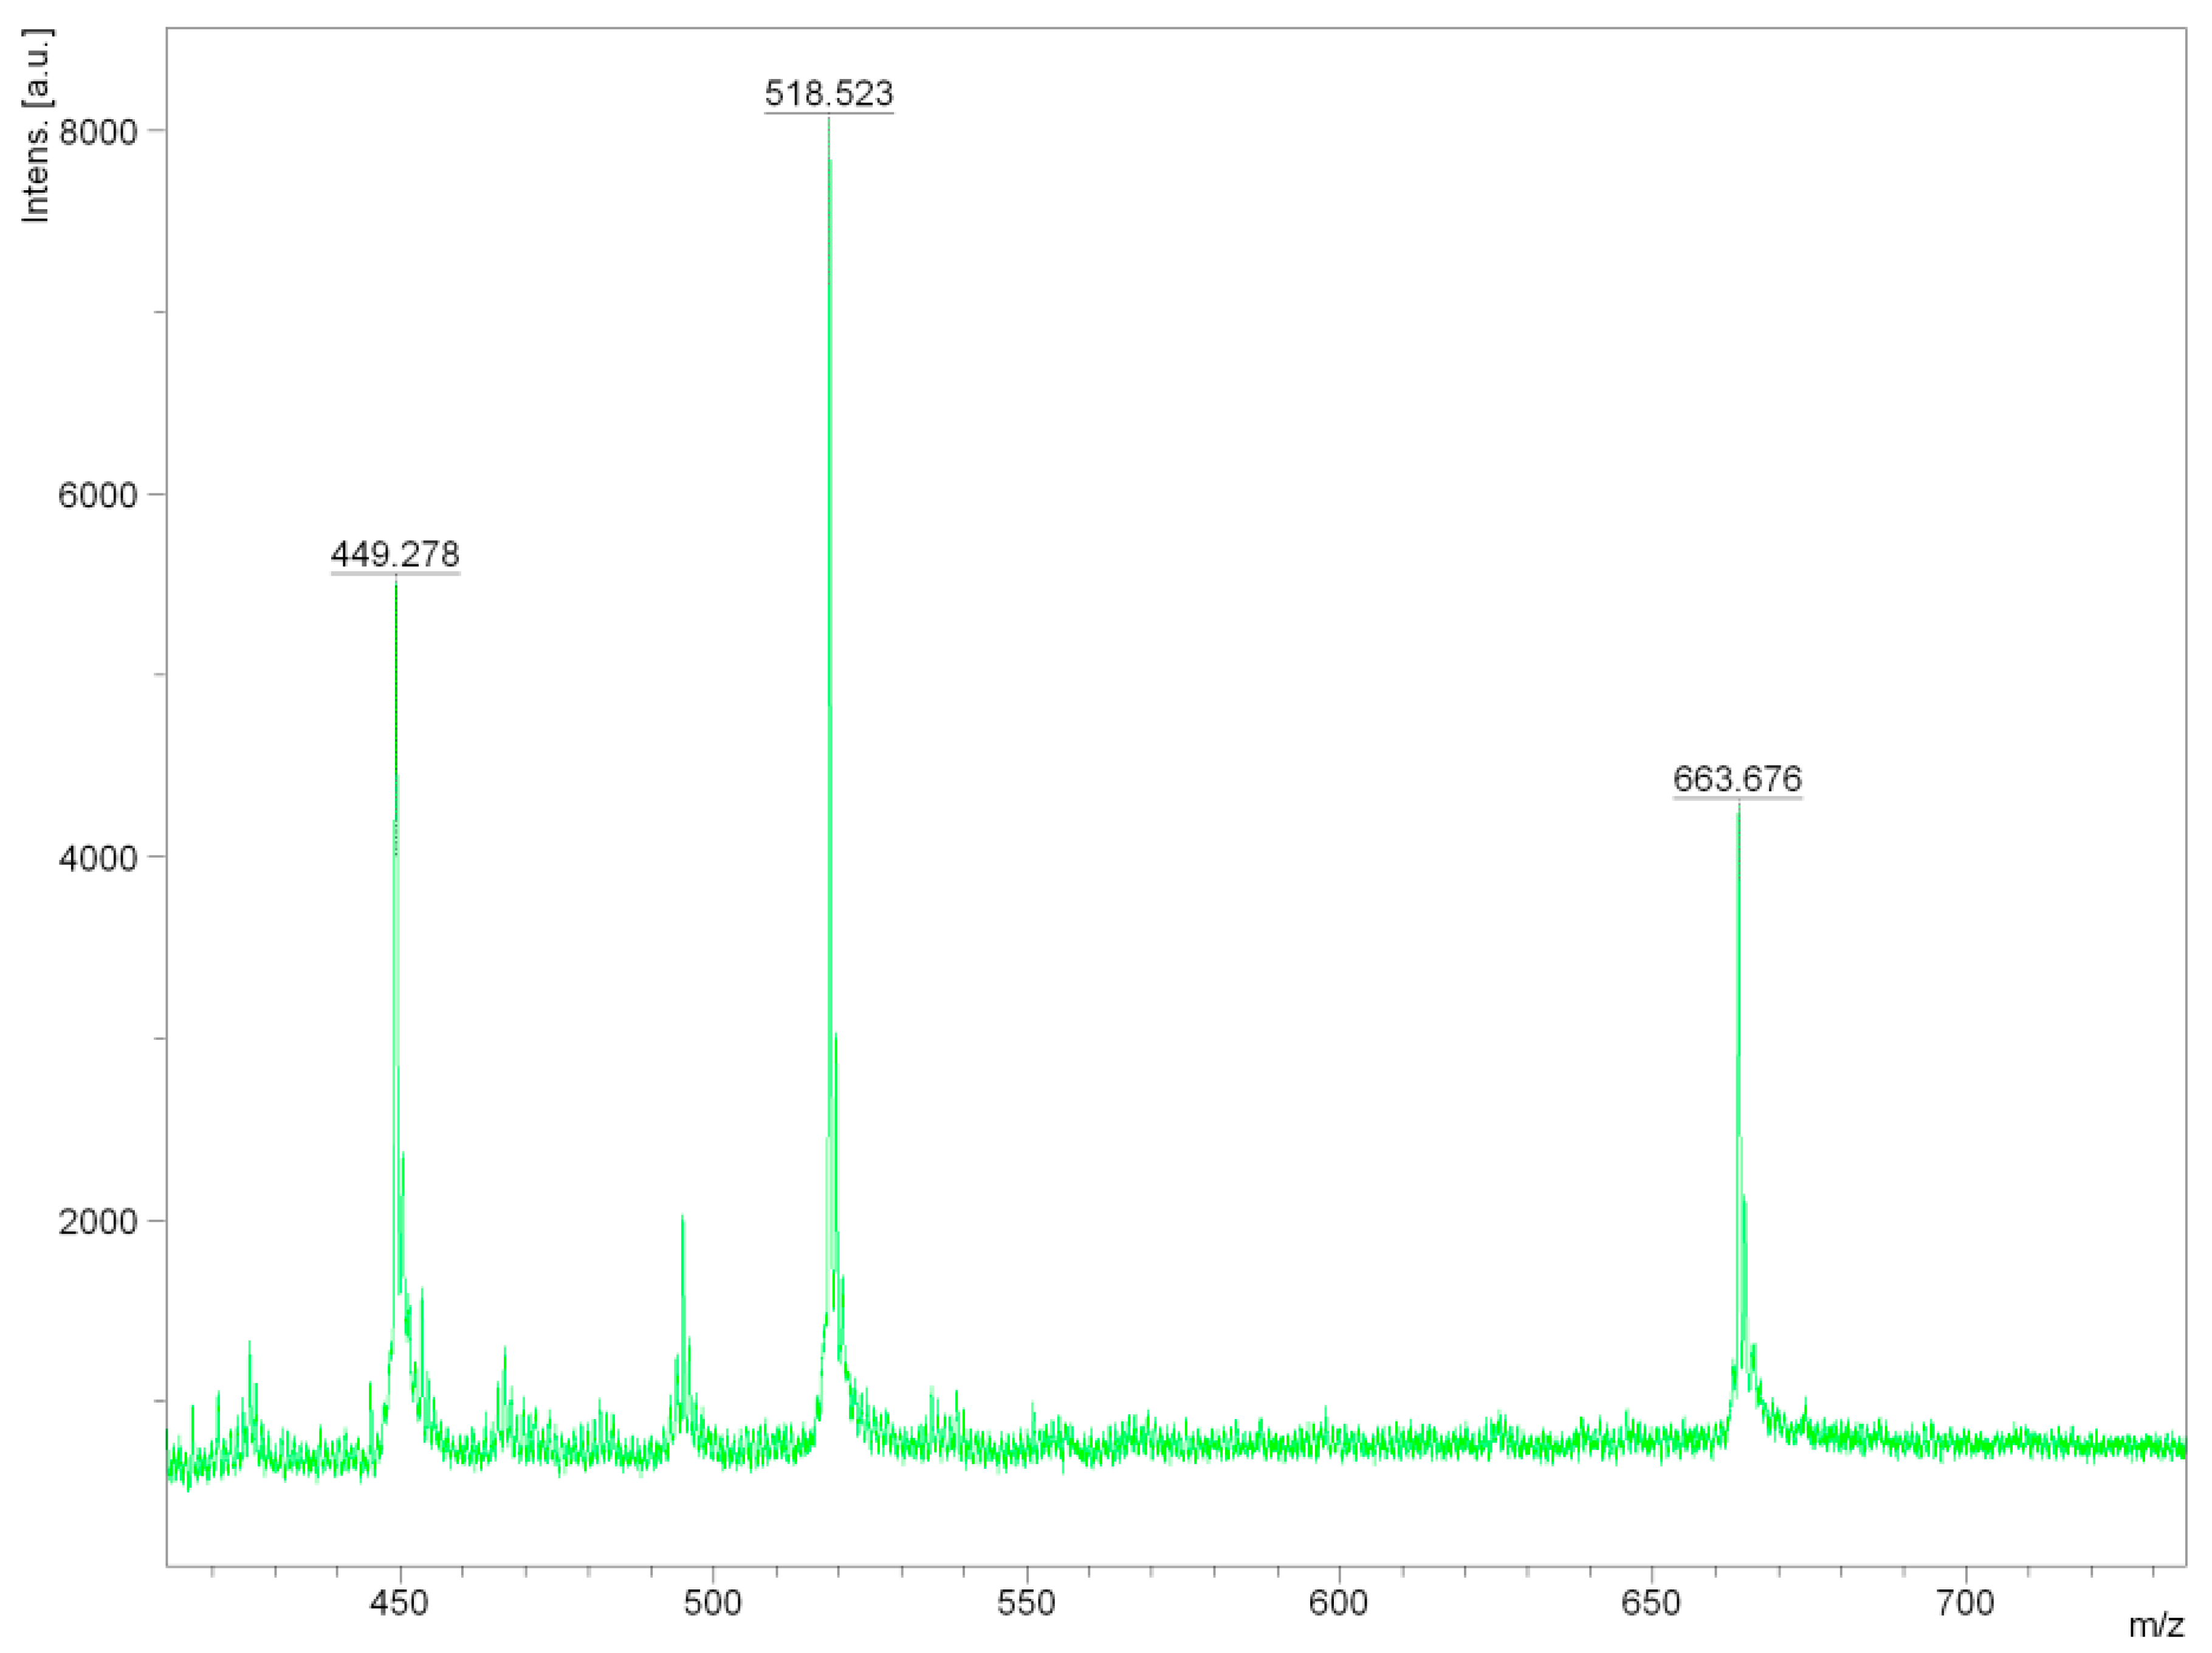Click the y-axis value 8000
Screen dimensions: 2212x1653
click(x=97, y=131)
